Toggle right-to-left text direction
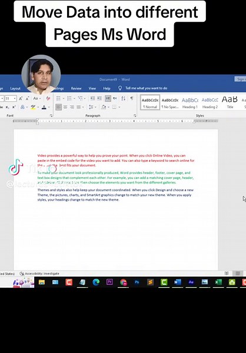 [x=115, y=98]
